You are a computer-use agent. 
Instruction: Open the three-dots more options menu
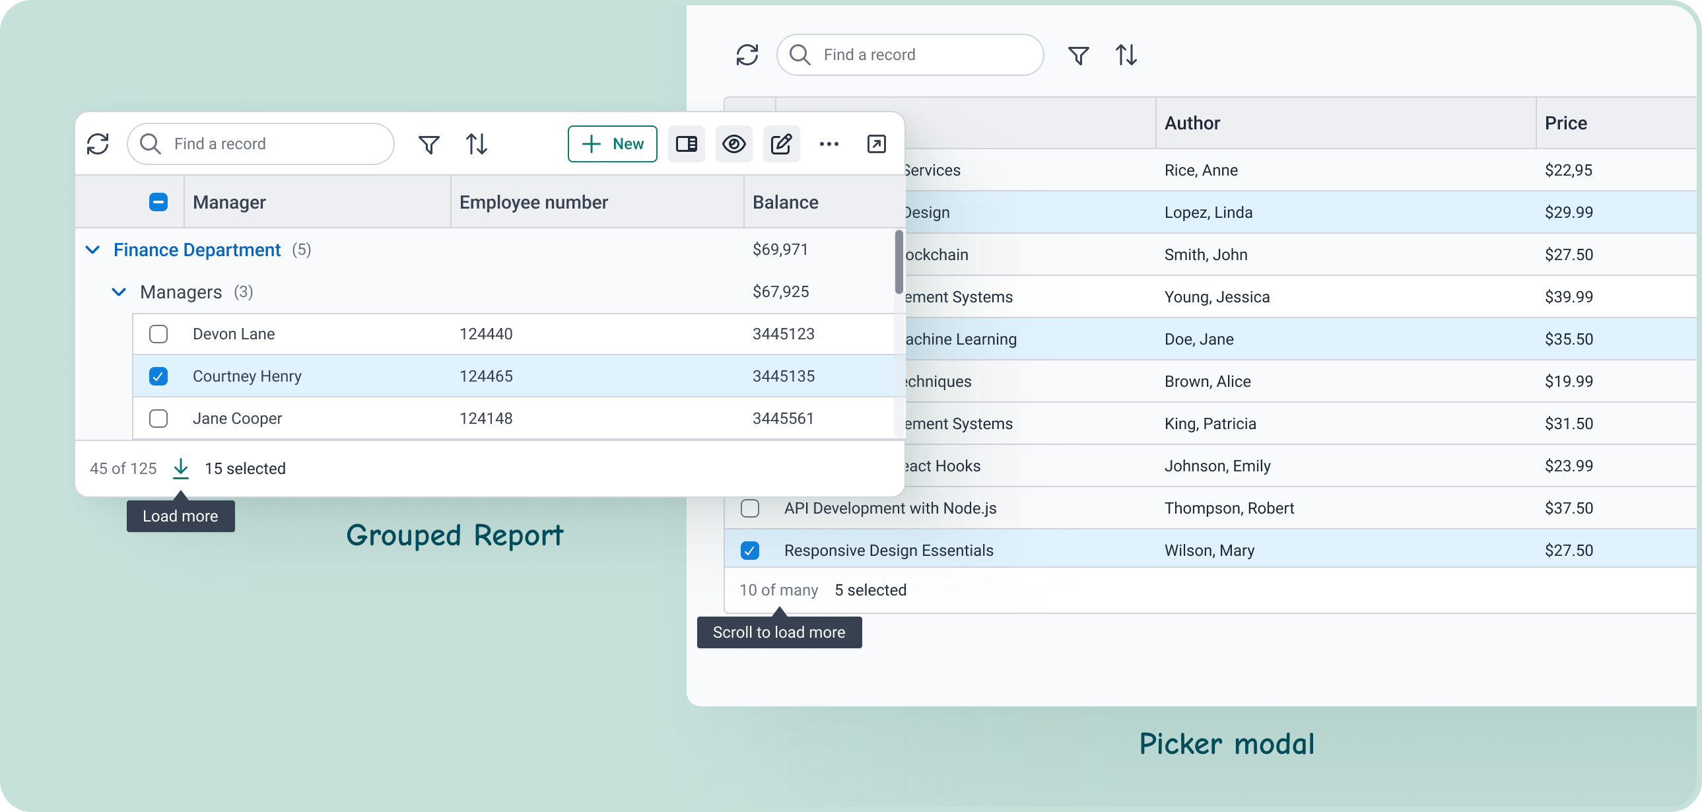coord(829,144)
